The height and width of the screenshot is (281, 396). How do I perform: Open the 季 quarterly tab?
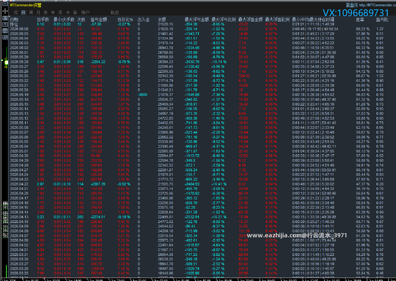point(45,13)
